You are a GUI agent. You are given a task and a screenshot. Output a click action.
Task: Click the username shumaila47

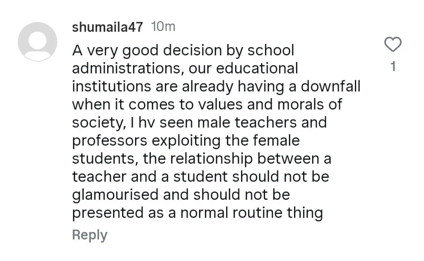[x=108, y=27]
